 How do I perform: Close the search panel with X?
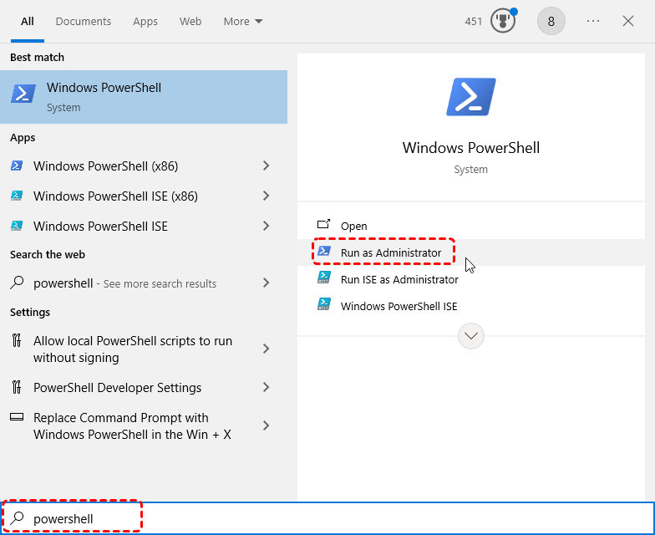(x=628, y=21)
